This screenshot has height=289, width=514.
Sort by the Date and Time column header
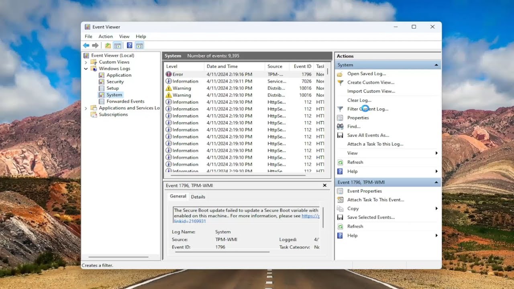click(235, 66)
